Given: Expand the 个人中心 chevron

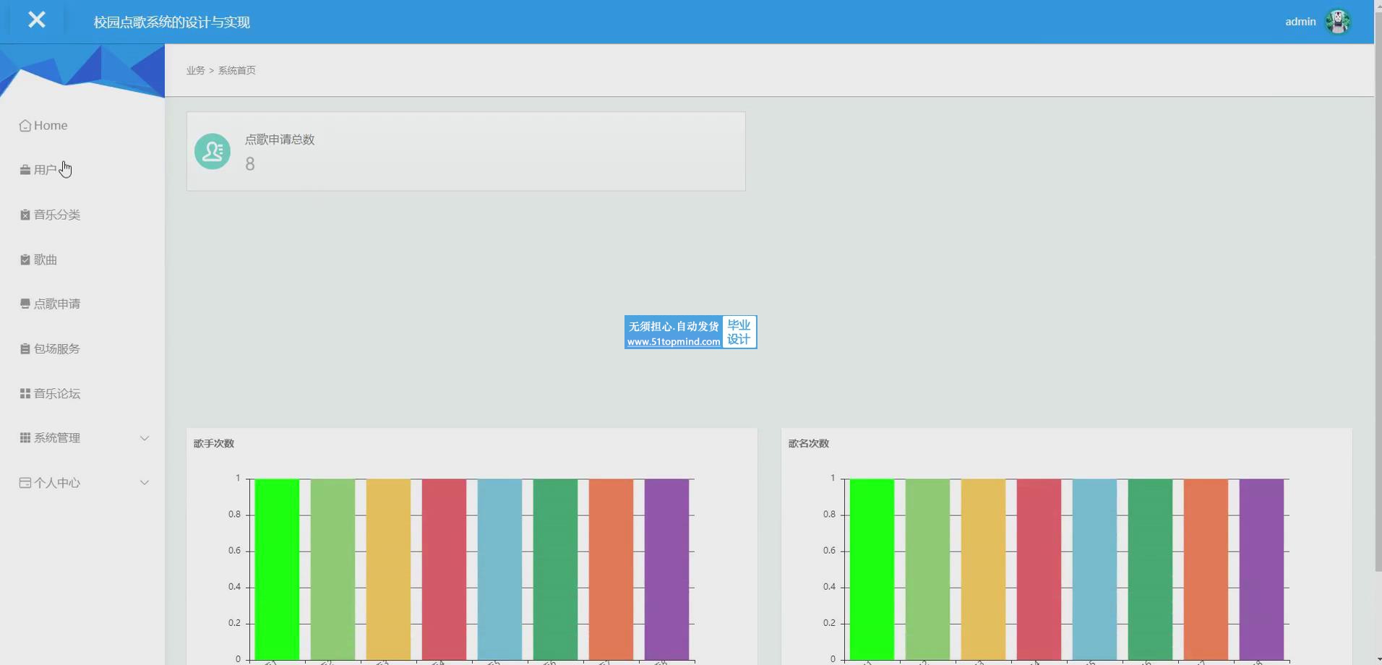Looking at the screenshot, I should pos(145,483).
